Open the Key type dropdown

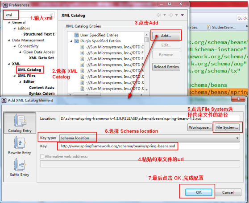click(x=149, y=138)
